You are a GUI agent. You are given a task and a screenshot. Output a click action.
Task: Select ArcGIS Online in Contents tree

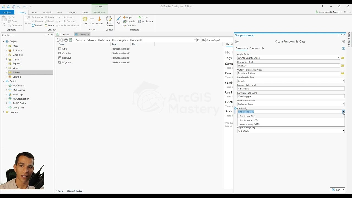click(x=20, y=103)
